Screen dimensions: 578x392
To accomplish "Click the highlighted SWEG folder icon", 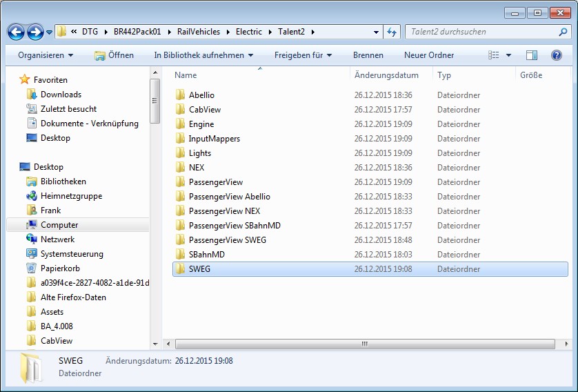I will 180,269.
